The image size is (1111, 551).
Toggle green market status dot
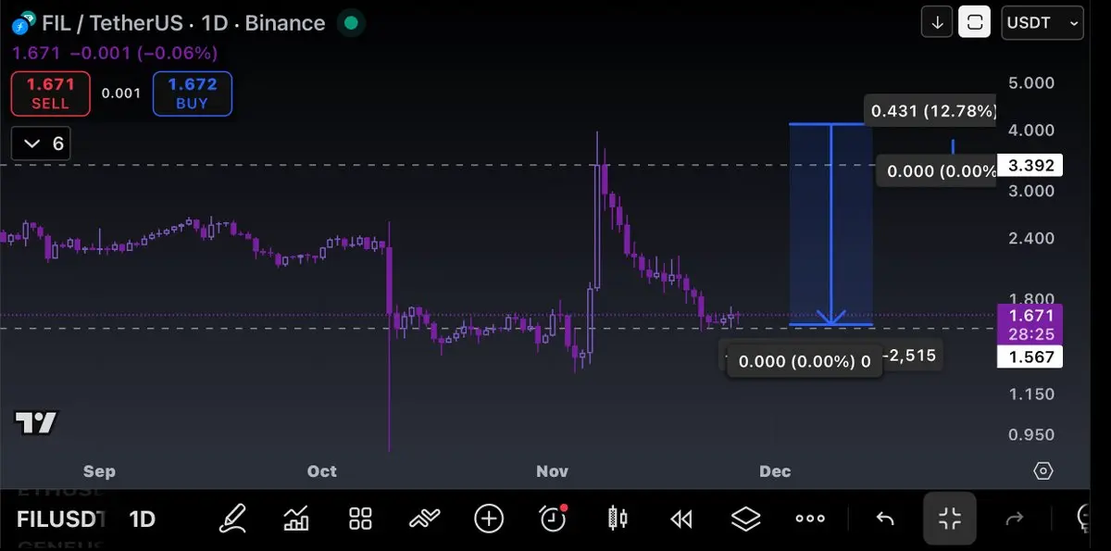pyautogui.click(x=350, y=22)
